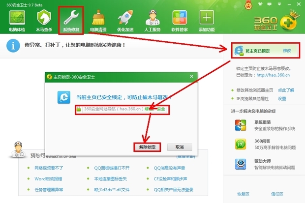Open the skin shirt icon in title bar
The width and height of the screenshot is (305, 203).
pyautogui.click(x=260, y=4)
